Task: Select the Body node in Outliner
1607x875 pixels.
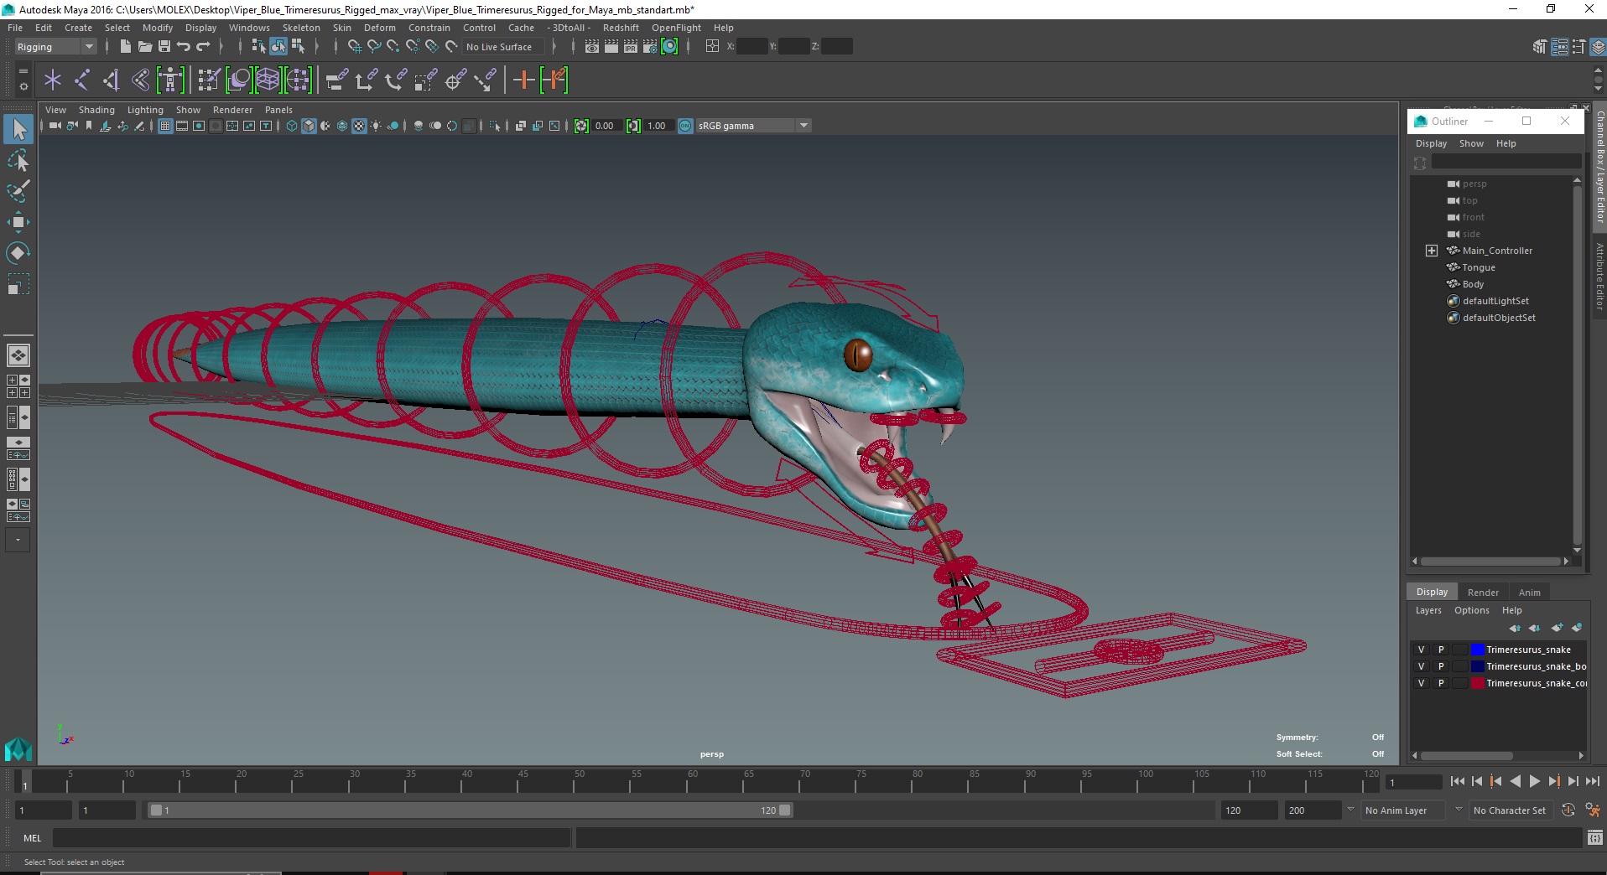Action: click(1473, 284)
